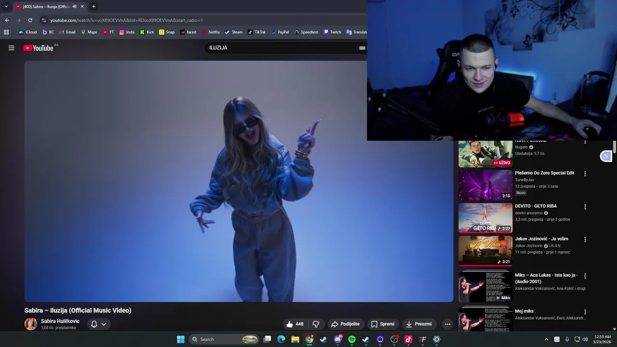Screen dimensions: 617x347
Task: Open Spotify from the taskbar
Action: pyautogui.click(x=352, y=339)
